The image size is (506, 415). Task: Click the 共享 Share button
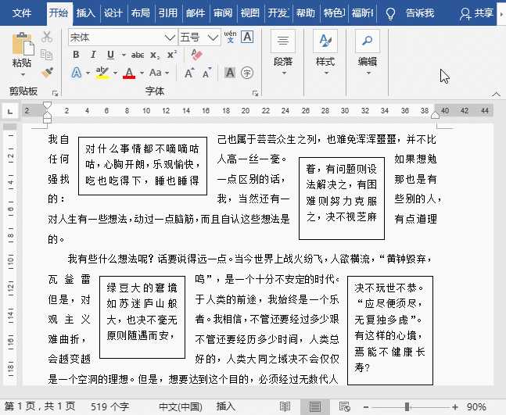tap(477, 13)
